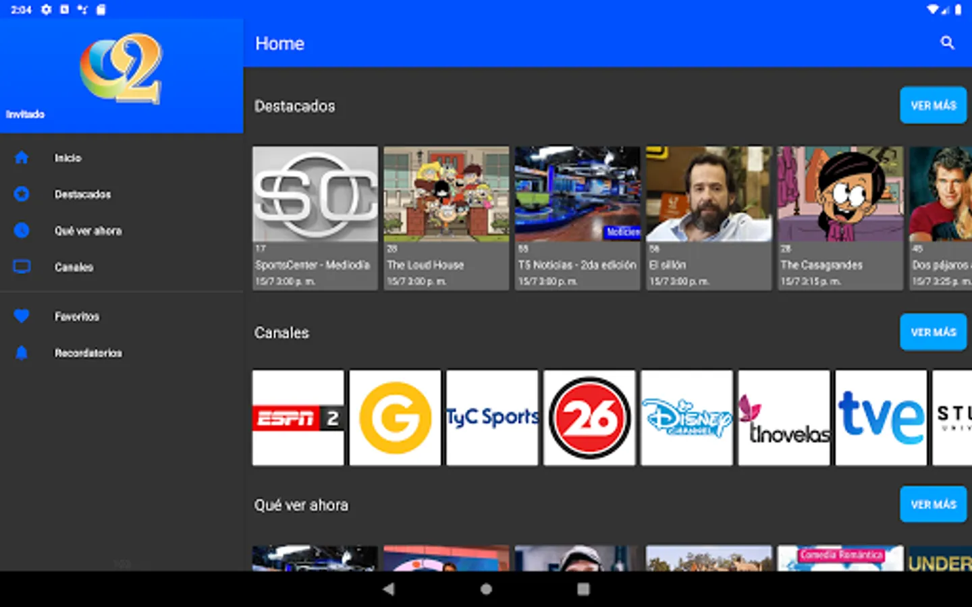
Task: Tap the Android home circle button
Action: (486, 589)
